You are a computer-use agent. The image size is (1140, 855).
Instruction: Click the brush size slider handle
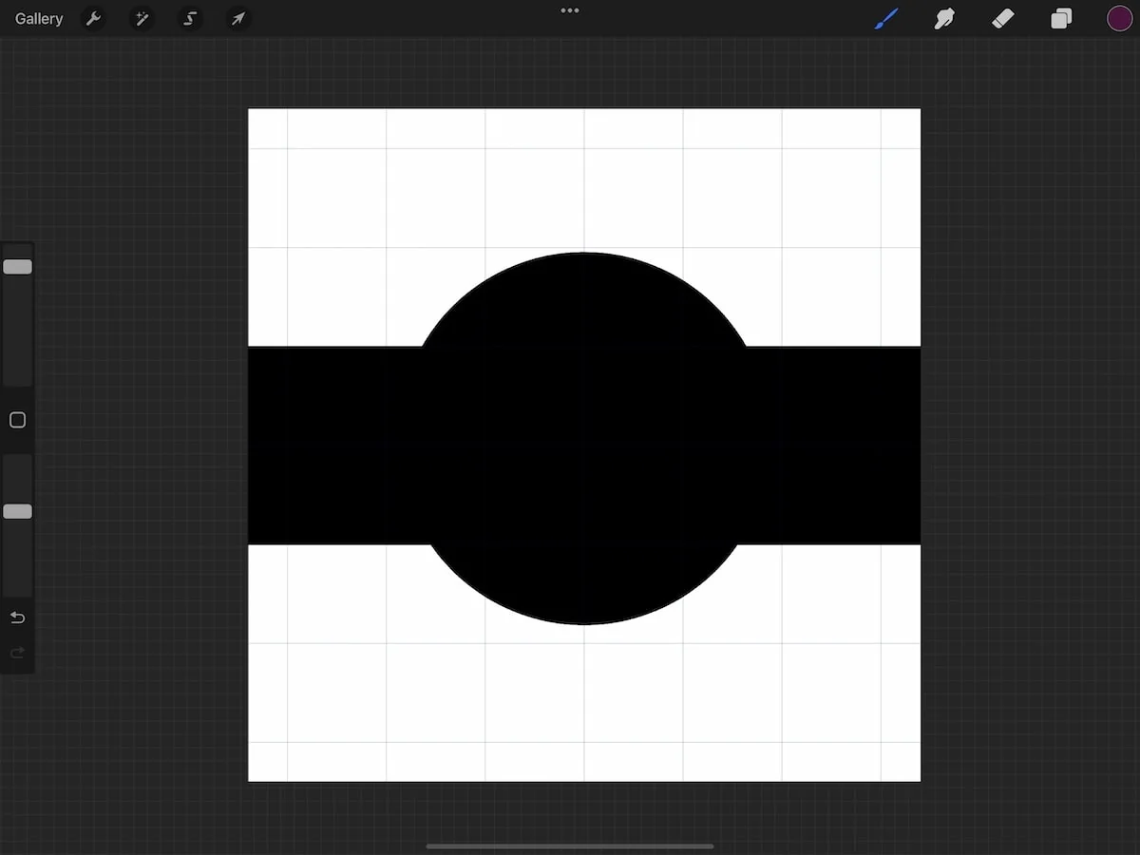[17, 267]
